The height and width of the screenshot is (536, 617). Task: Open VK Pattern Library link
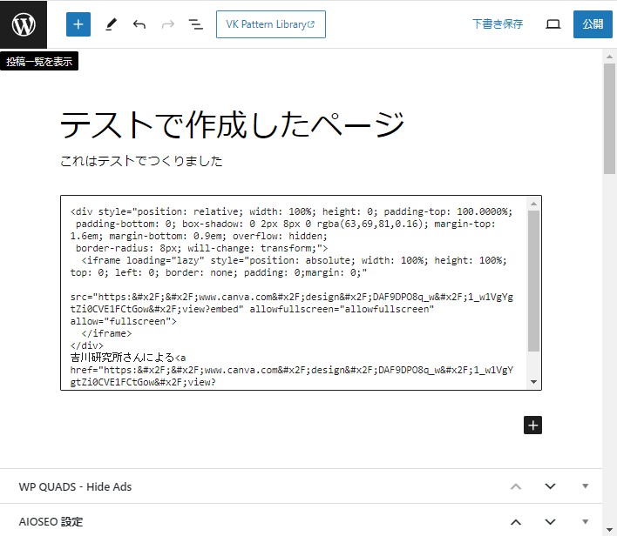(270, 24)
